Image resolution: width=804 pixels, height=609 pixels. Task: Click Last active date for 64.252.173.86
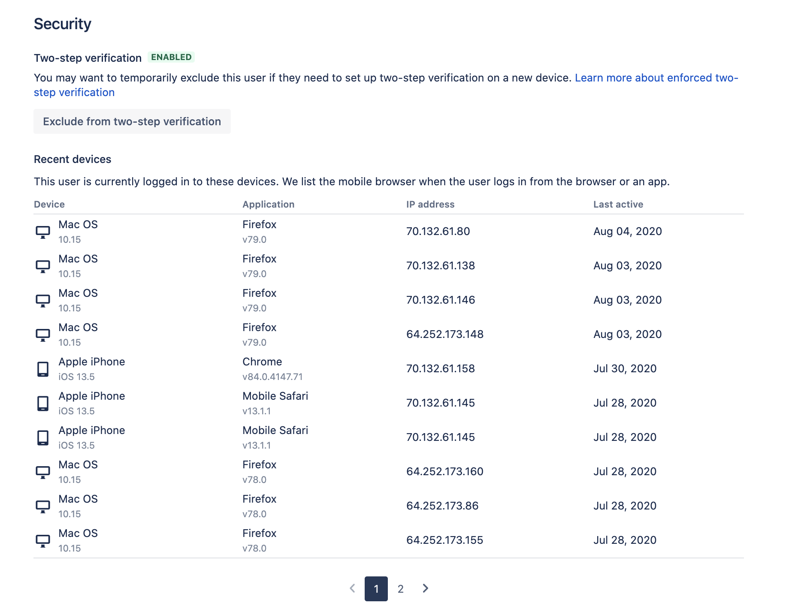click(x=625, y=506)
